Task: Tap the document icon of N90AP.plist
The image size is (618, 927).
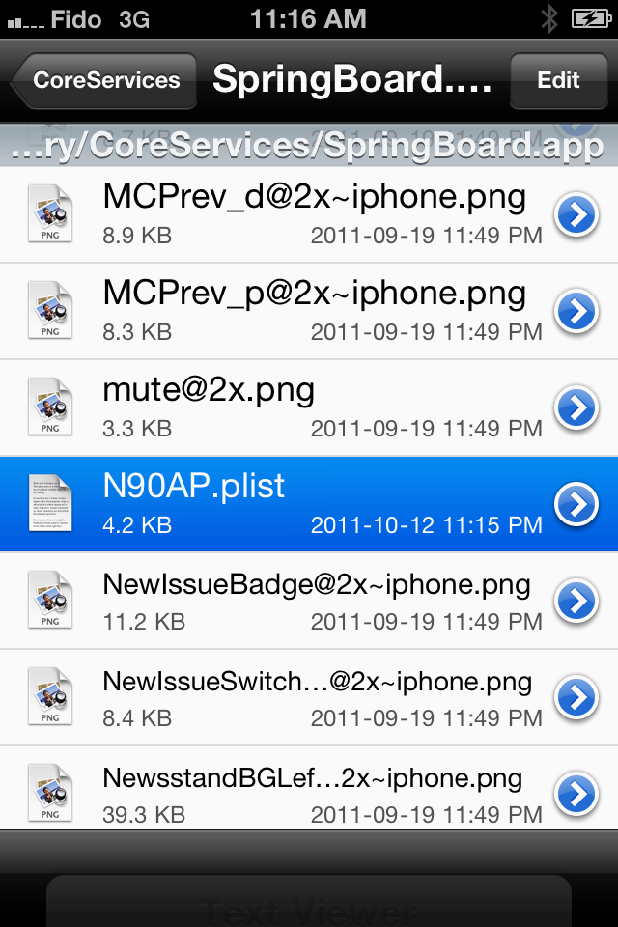Action: (x=50, y=503)
